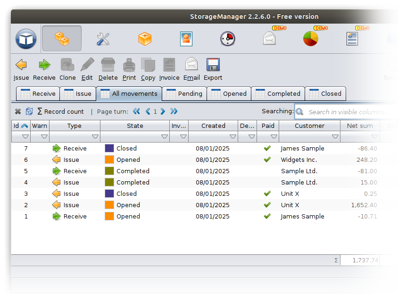
Task: Open the Inv... column filter dropdown
Action: coord(183,136)
